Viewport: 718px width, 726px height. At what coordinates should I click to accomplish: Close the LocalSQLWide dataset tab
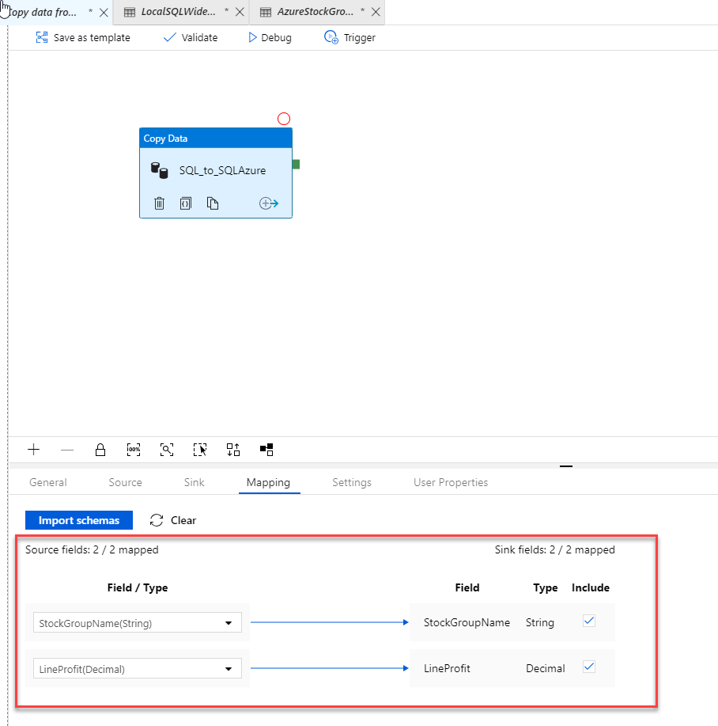click(x=240, y=12)
